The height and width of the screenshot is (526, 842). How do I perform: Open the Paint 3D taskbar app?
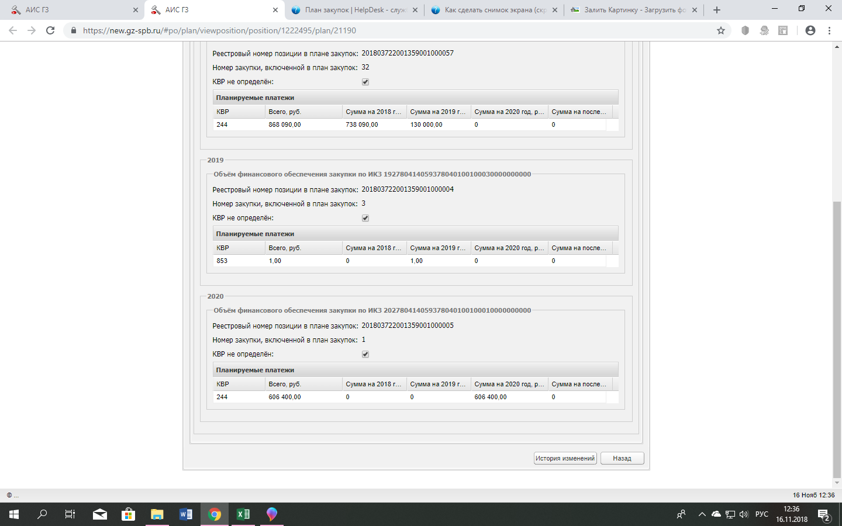(x=272, y=514)
